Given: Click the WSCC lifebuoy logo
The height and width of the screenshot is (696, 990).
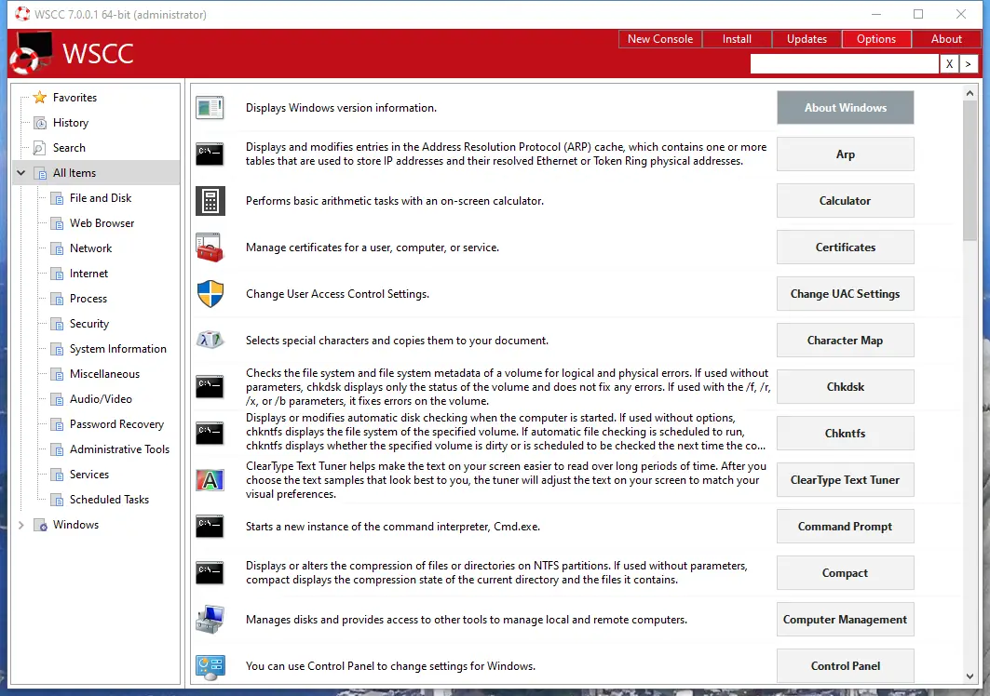Looking at the screenshot, I should point(33,53).
